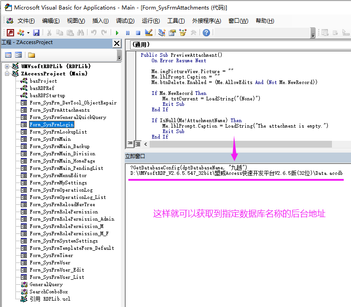Open the 视图(V) menu
This screenshot has width=351, height=307.
tap(76, 21)
